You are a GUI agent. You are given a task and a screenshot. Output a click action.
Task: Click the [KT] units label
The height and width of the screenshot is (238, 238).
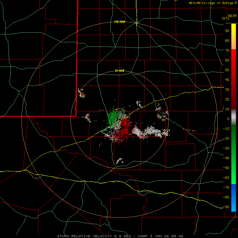pos(226,18)
